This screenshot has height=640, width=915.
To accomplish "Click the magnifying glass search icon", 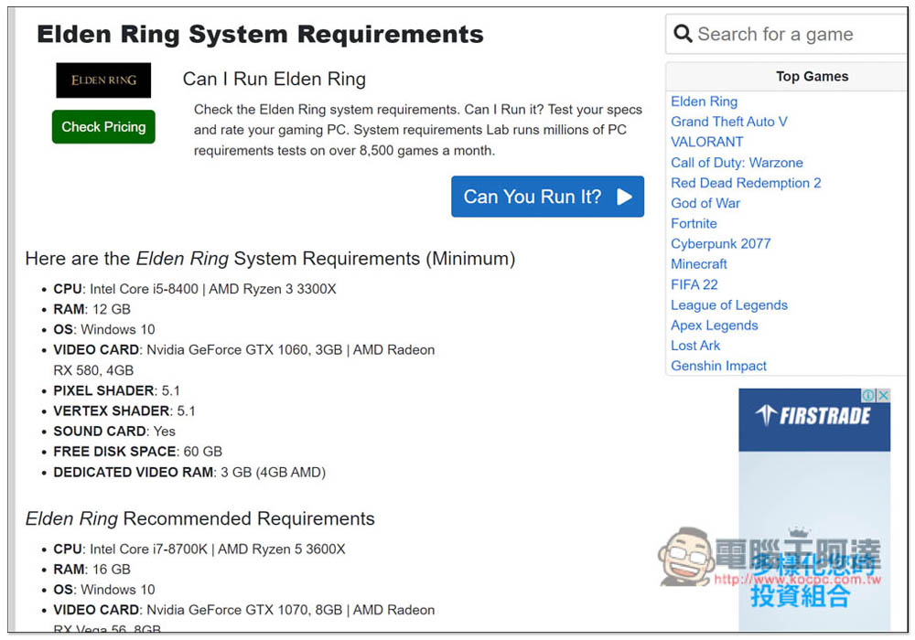I will (x=683, y=34).
